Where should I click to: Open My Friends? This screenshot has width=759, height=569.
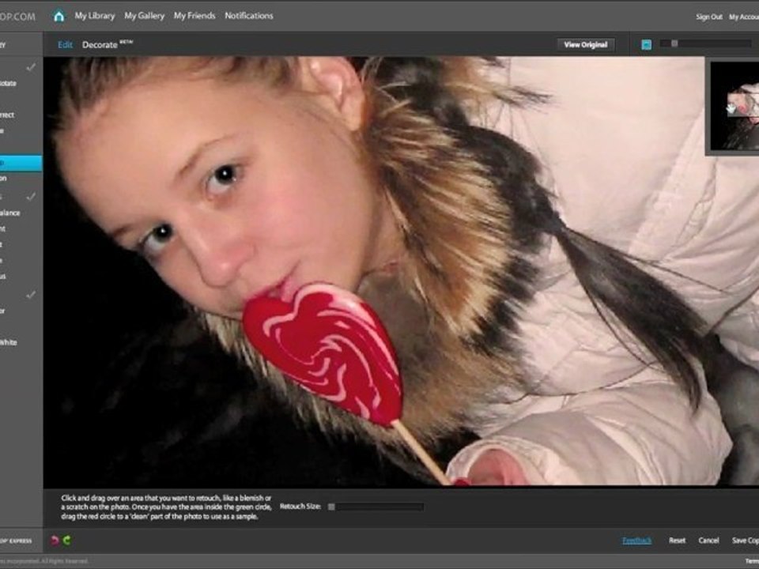point(194,16)
